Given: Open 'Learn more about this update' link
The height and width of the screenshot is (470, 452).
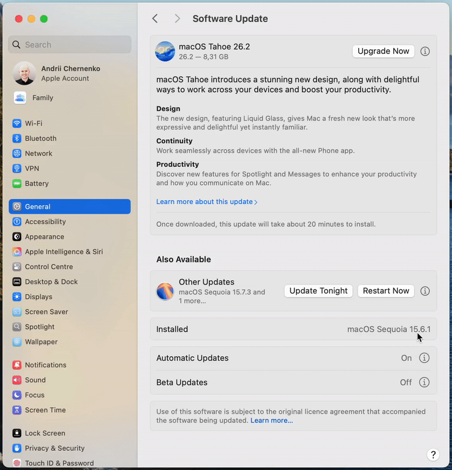Looking at the screenshot, I should coord(207,201).
